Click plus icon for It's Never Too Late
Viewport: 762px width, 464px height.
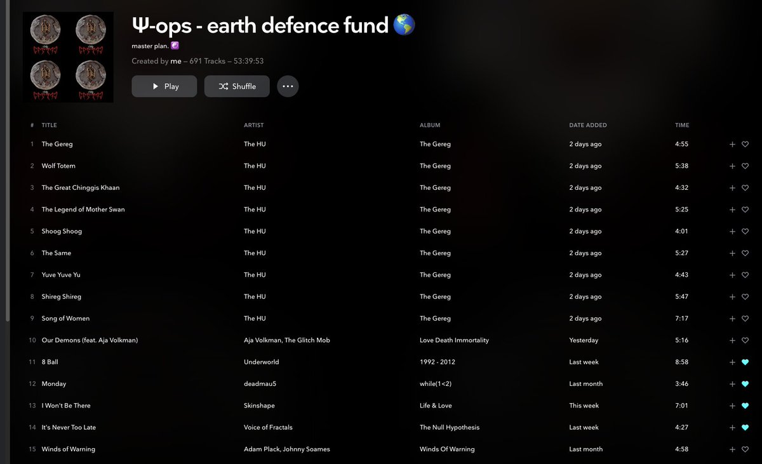coord(732,427)
